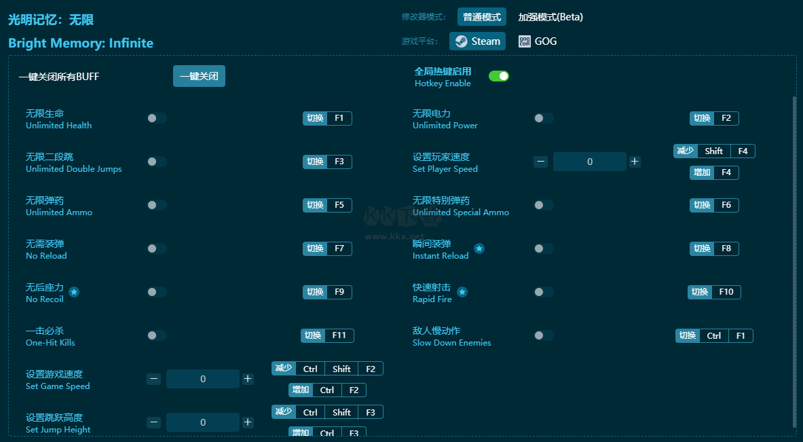803x442 pixels.
Task: Increase jump height with plus button
Action: point(248,422)
